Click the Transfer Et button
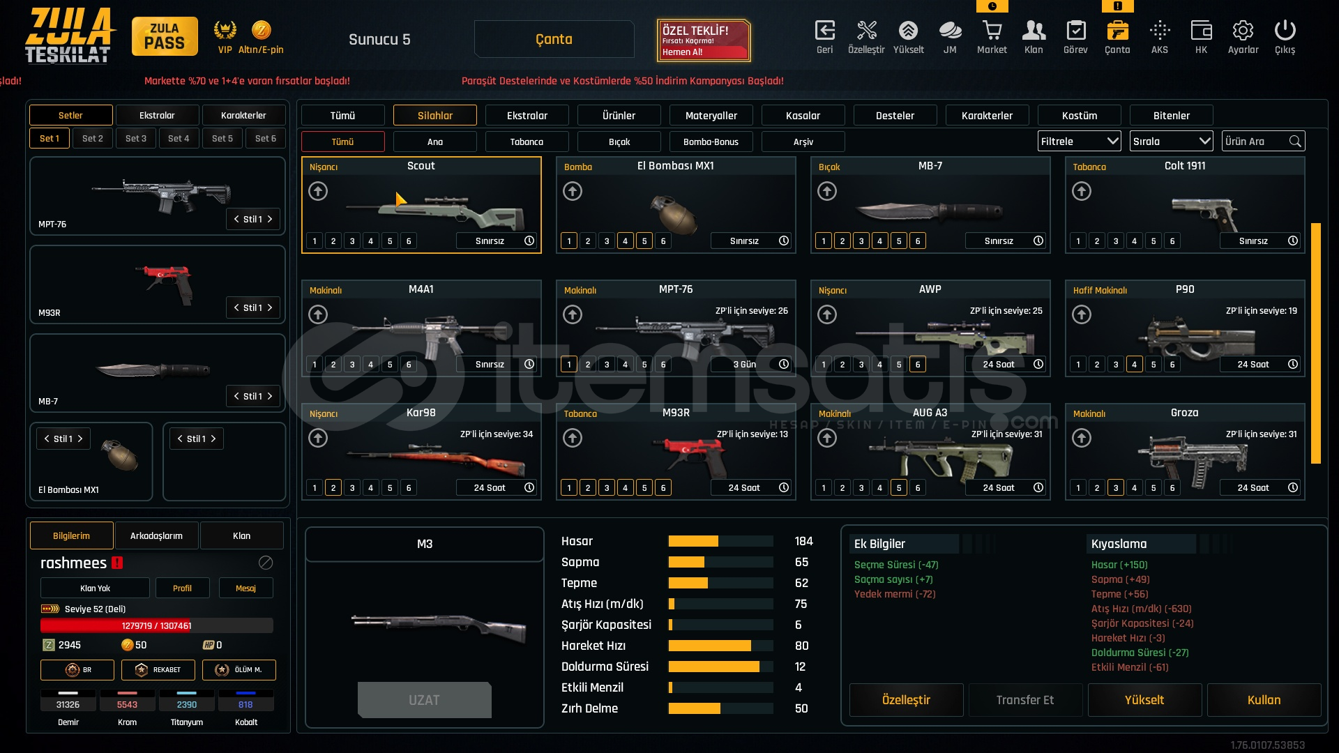Screen dimensions: 1339x753 1025,700
